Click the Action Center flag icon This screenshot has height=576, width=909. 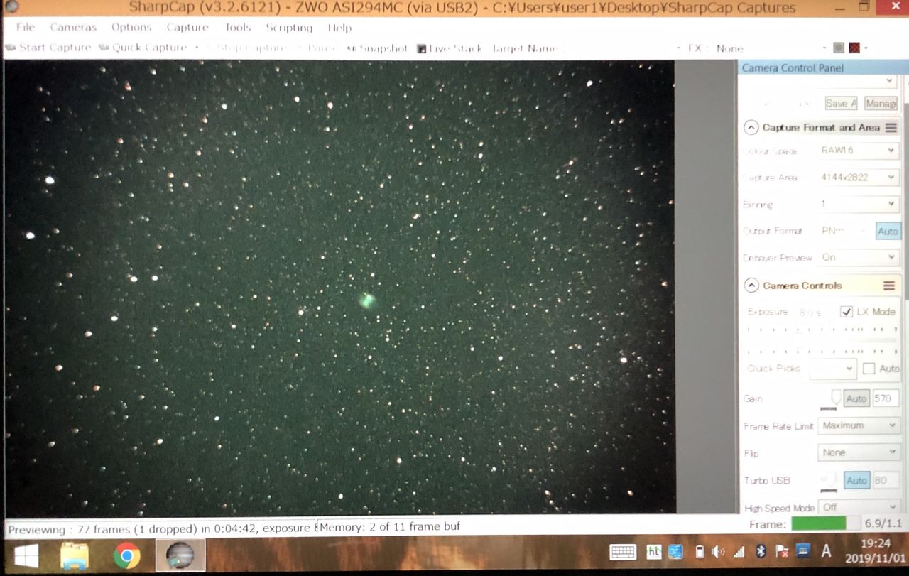(782, 552)
